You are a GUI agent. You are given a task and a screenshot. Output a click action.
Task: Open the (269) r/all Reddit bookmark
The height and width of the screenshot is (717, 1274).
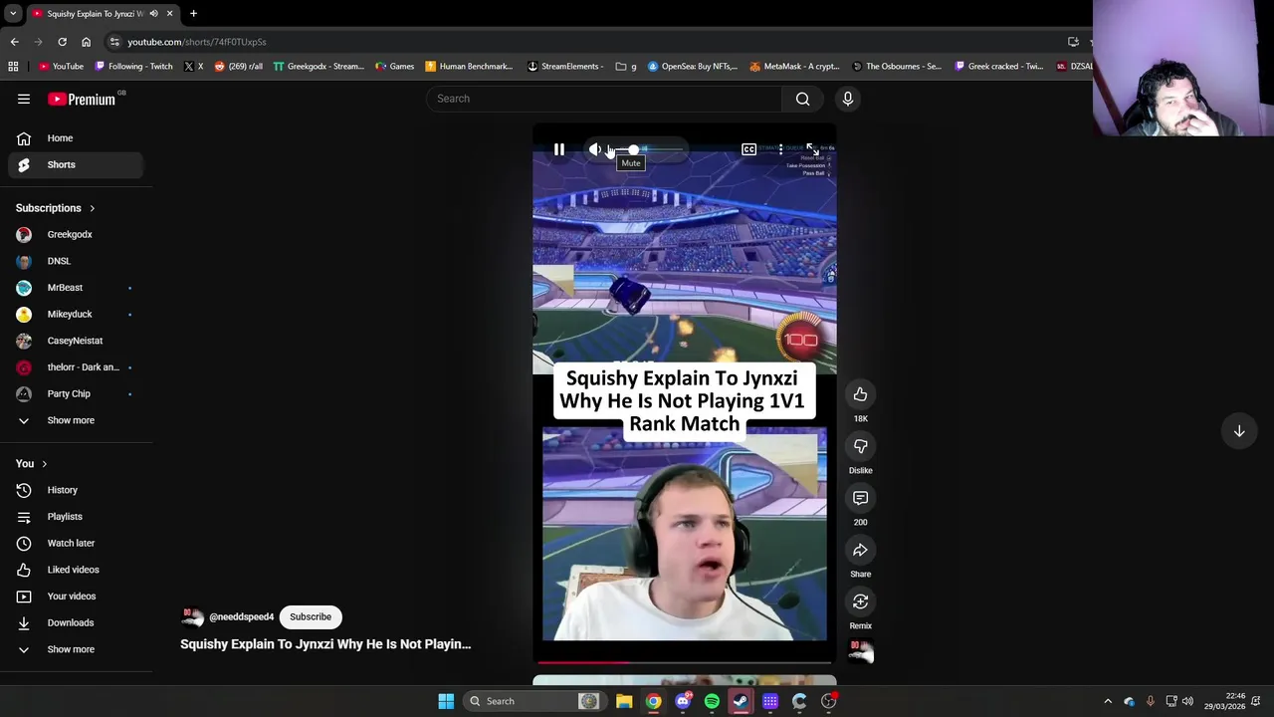click(x=239, y=67)
